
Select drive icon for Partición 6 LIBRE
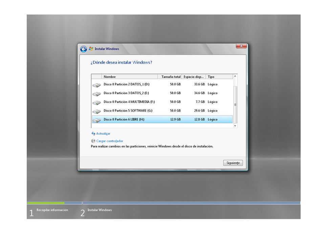[96, 120]
